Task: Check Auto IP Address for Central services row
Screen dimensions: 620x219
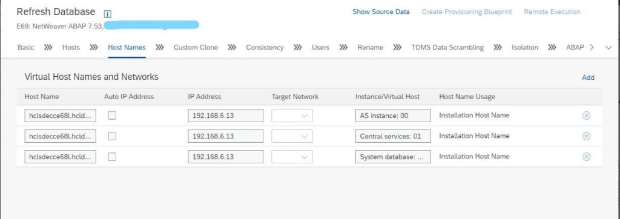Action: [112, 136]
